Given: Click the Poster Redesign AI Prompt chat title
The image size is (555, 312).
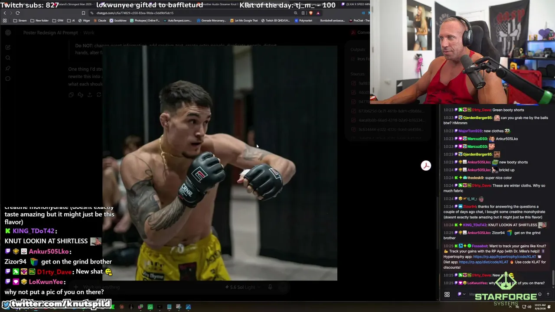Looking at the screenshot, I should 50,32.
